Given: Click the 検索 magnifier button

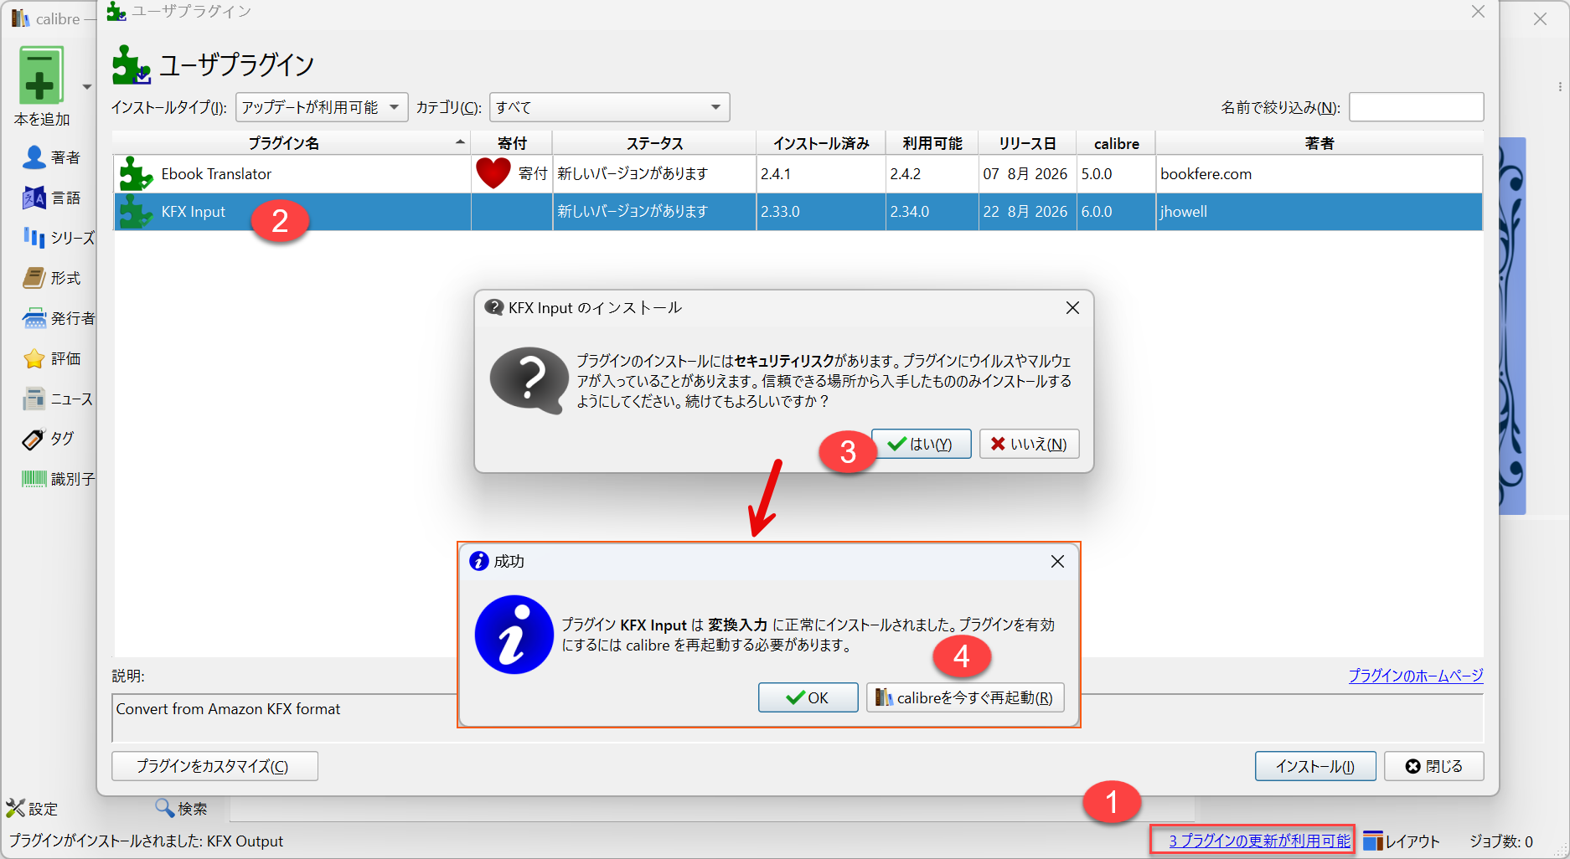Looking at the screenshot, I should coord(181,808).
